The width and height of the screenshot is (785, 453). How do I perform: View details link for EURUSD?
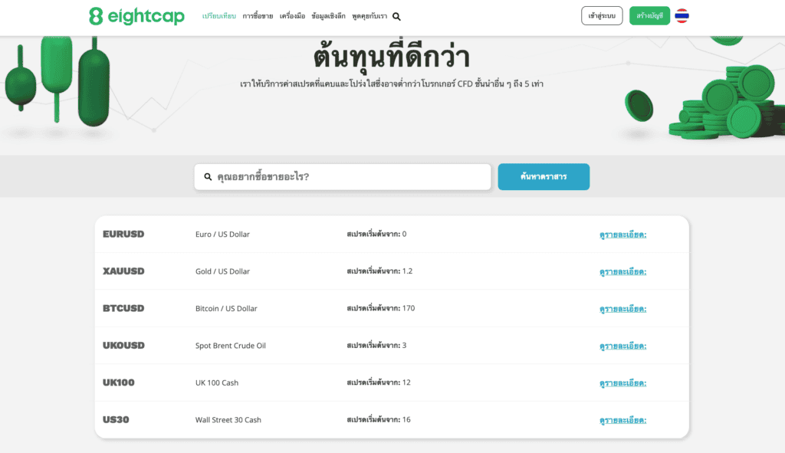tap(622, 235)
